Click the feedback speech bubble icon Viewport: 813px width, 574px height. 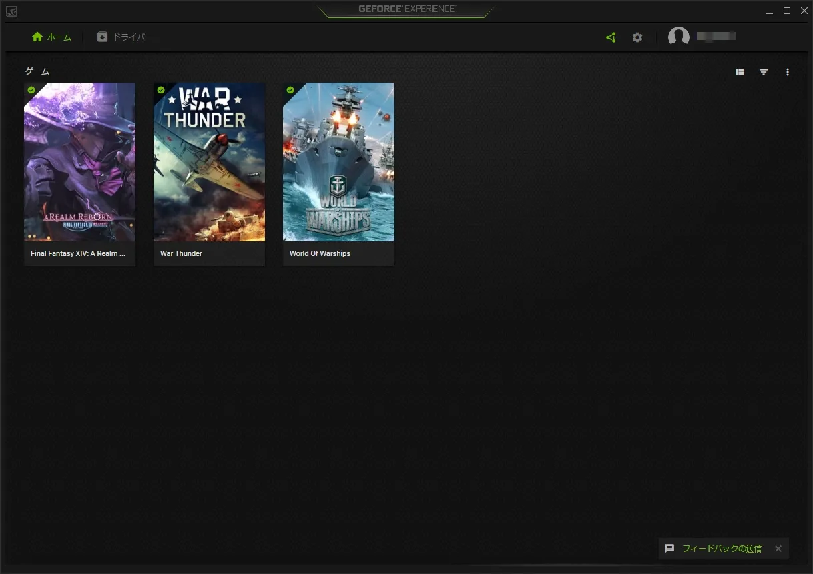click(x=669, y=549)
